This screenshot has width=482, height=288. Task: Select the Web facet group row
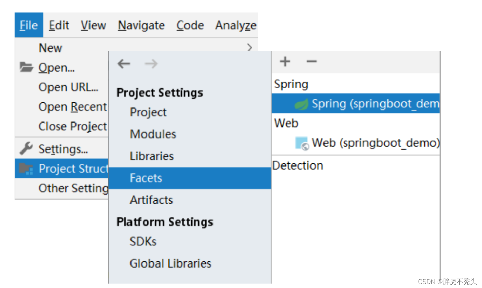[x=356, y=123]
